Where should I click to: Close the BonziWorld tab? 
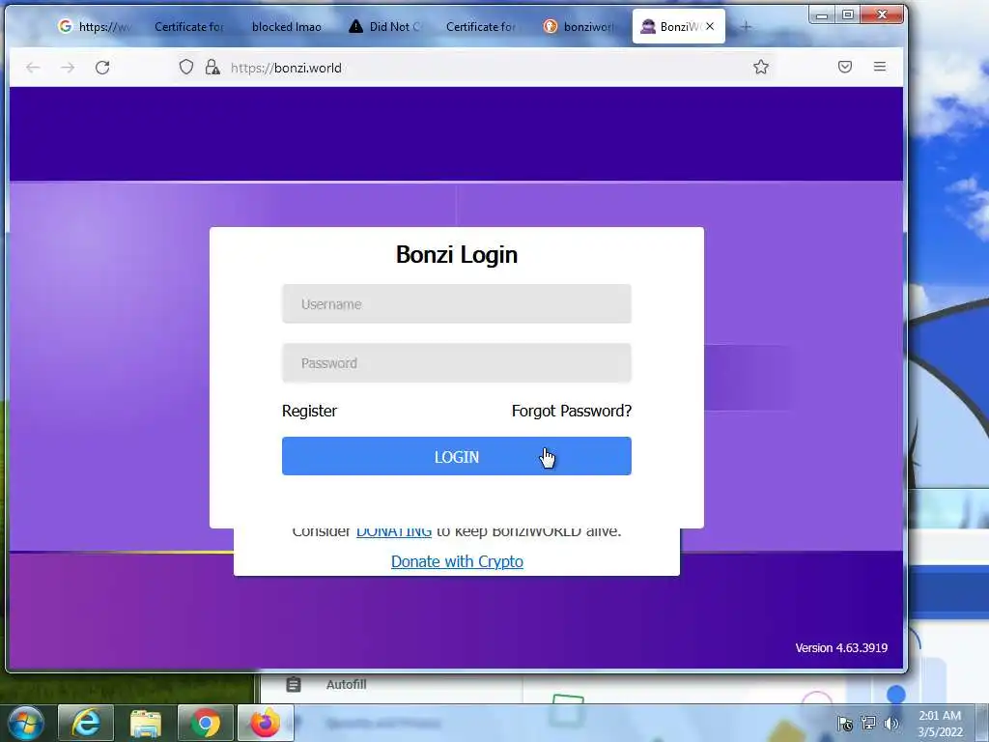(710, 26)
